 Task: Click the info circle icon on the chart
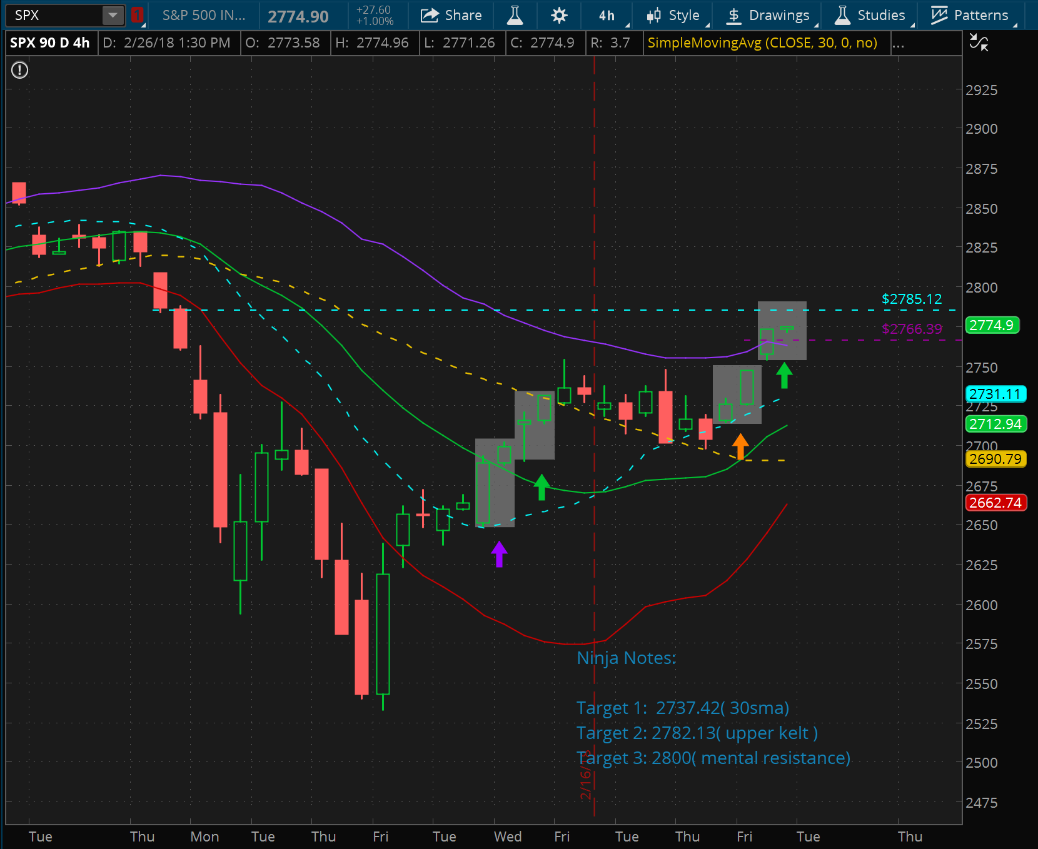[19, 70]
